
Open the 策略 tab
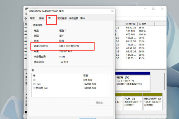(41, 18)
